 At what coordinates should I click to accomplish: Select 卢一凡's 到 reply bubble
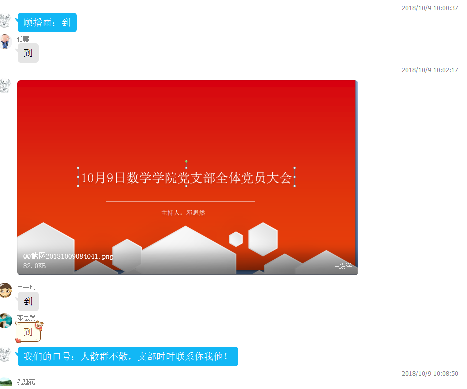pos(28,302)
